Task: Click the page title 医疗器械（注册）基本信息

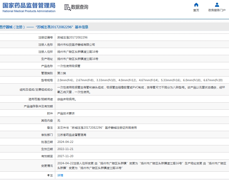Action: (44, 27)
